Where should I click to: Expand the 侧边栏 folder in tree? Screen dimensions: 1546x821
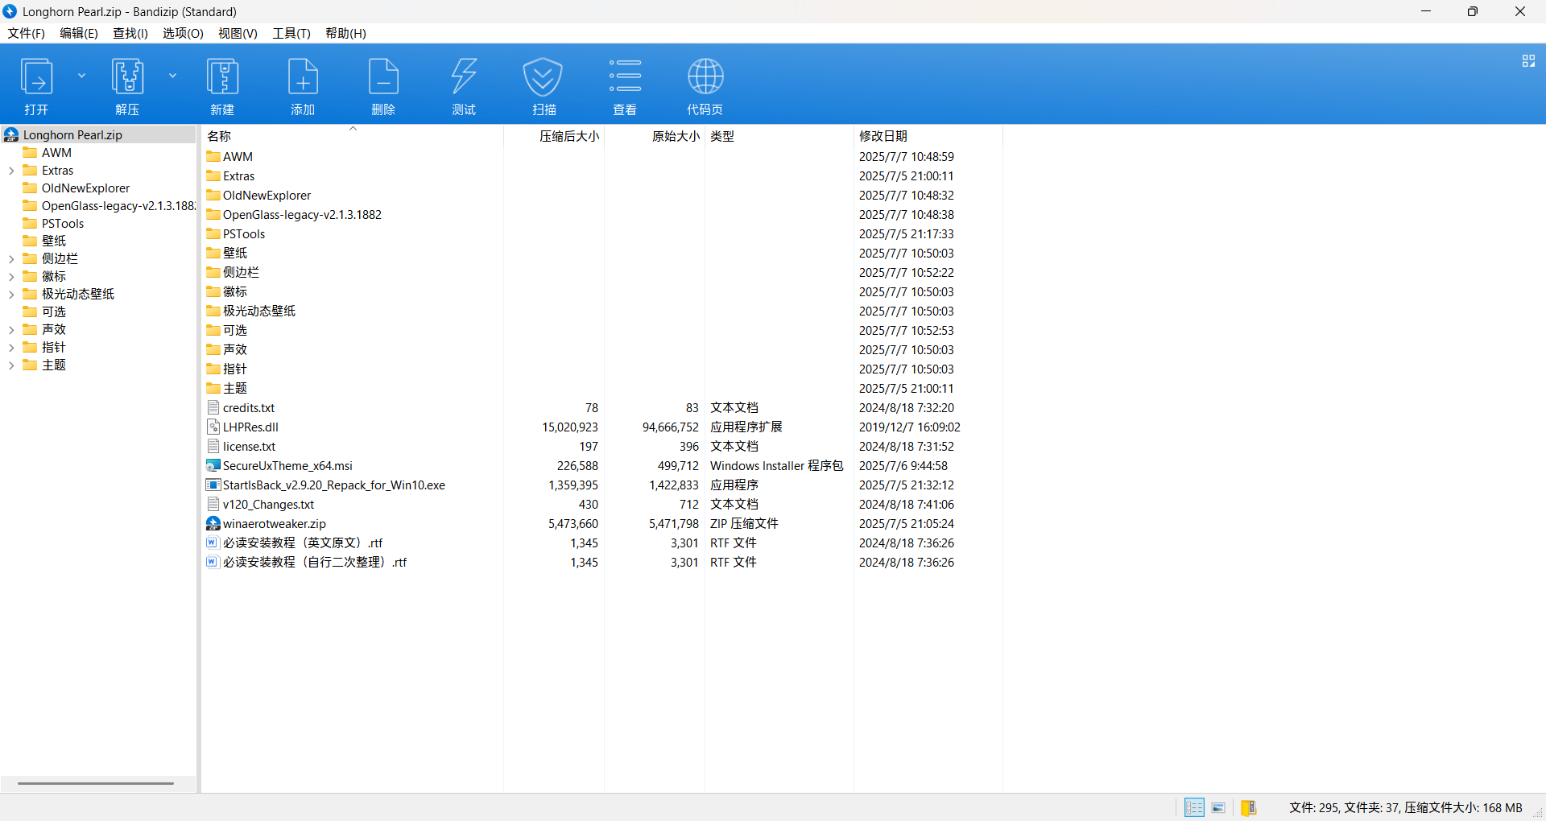11,259
